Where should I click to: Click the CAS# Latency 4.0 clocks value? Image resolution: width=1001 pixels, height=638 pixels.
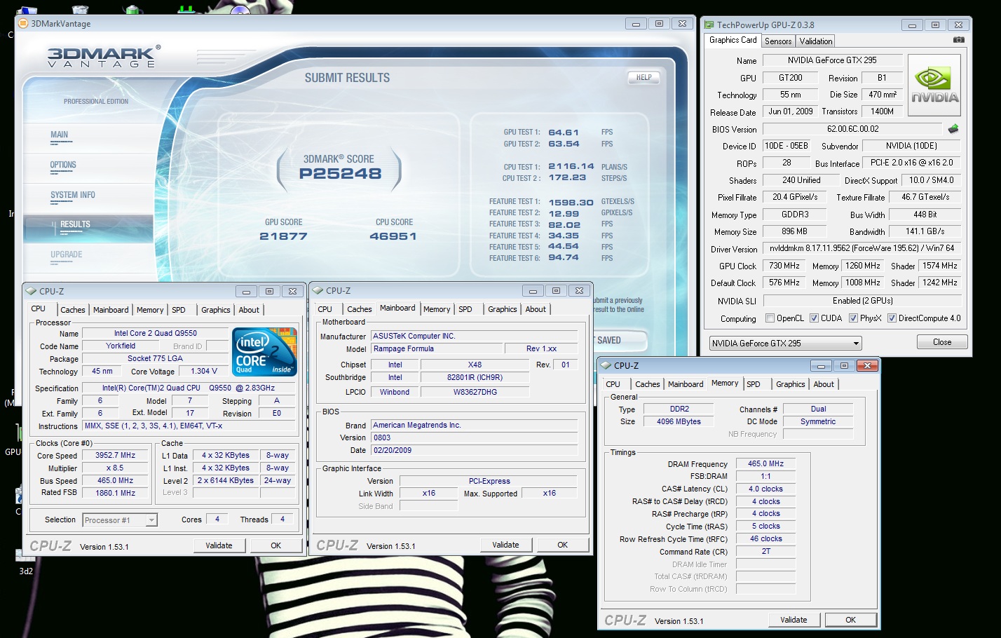(x=765, y=489)
